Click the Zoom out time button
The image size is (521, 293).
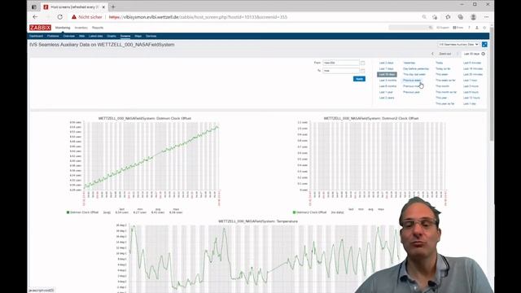coord(445,54)
